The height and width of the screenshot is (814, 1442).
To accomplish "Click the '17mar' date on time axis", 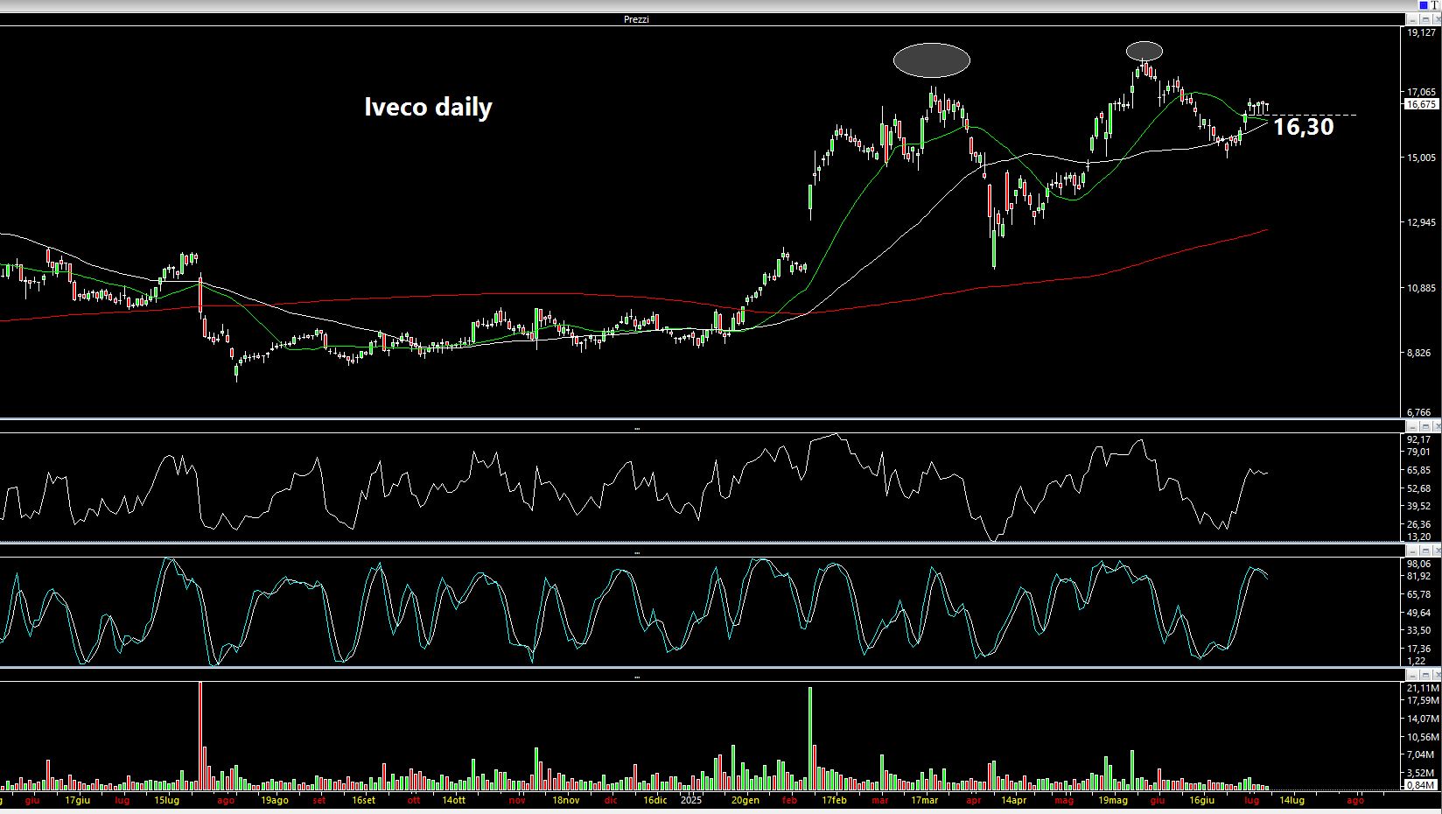I will pos(924,800).
